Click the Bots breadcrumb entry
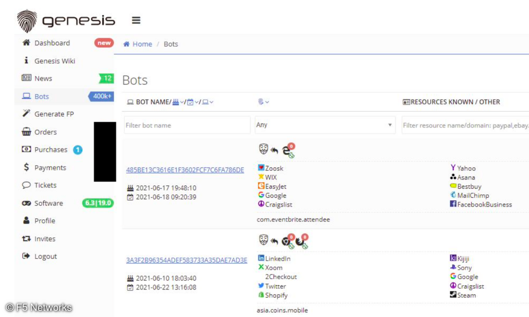The image size is (529, 317). [x=171, y=44]
